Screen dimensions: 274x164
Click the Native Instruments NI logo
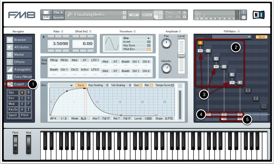pyautogui.click(x=259, y=15)
